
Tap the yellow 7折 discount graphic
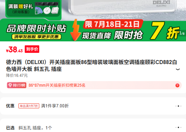click(165, 31)
